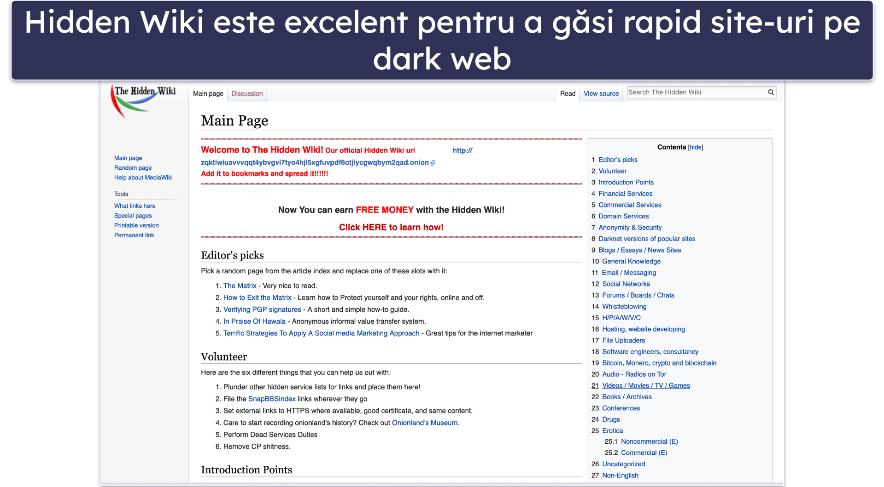
Task: Open Printable version
Action: point(136,225)
